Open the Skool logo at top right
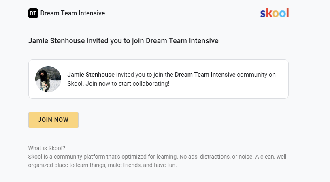 [x=275, y=13]
